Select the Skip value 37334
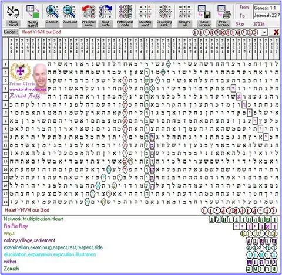This screenshot has width=282, height=275. tap(259, 24)
